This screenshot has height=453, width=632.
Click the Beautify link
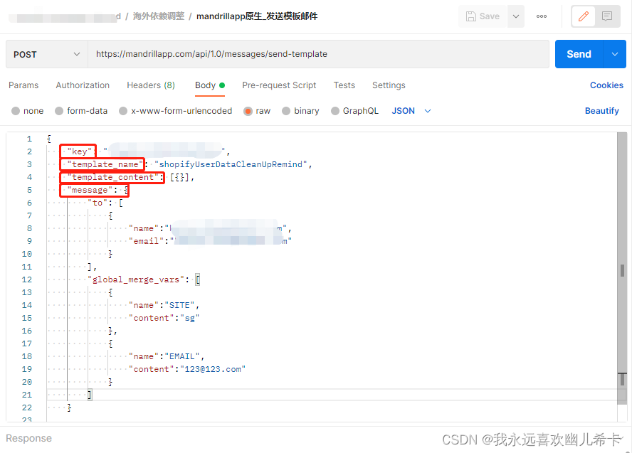click(601, 110)
